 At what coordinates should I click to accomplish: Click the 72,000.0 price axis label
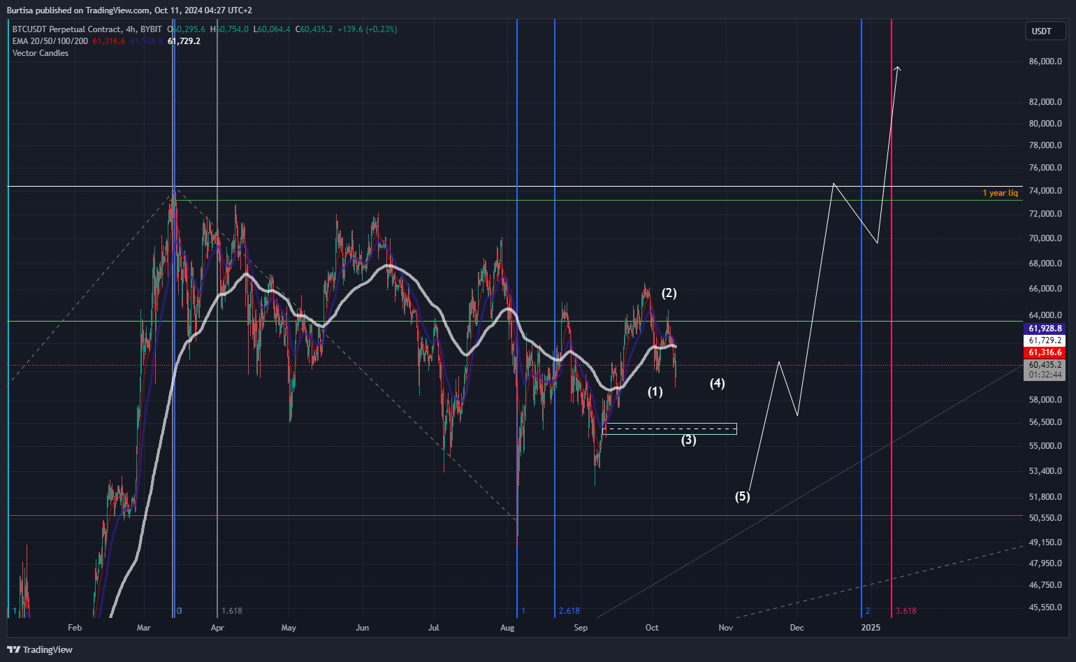1045,214
